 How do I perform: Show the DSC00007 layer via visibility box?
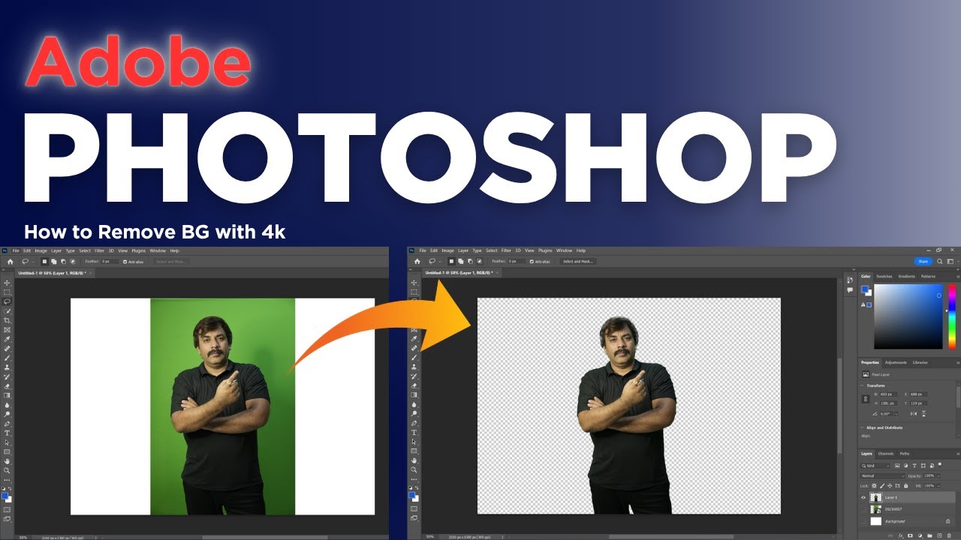coord(863,509)
